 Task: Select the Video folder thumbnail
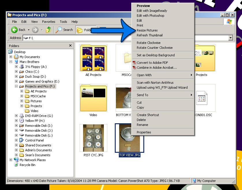93,98
